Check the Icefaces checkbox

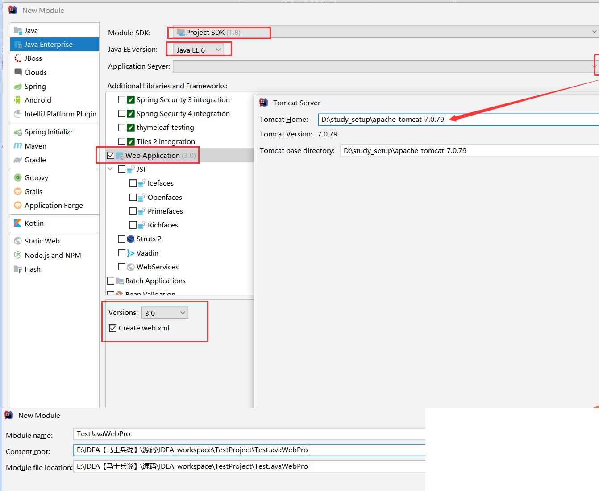[133, 183]
